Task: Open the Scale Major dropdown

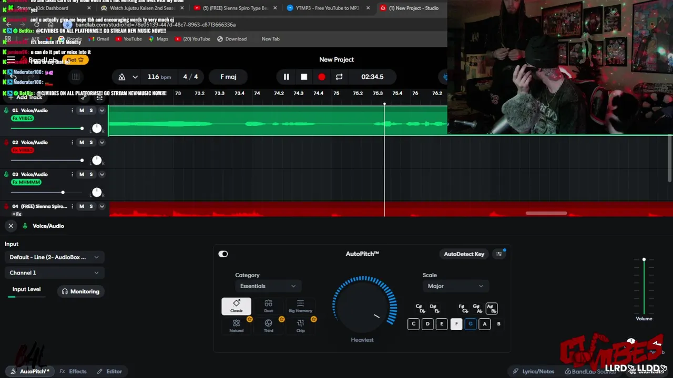Action: 455,286
